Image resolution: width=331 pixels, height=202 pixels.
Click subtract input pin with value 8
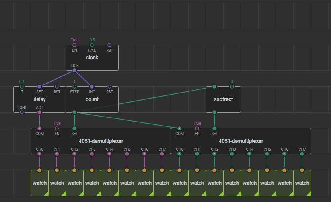[x=232, y=87]
